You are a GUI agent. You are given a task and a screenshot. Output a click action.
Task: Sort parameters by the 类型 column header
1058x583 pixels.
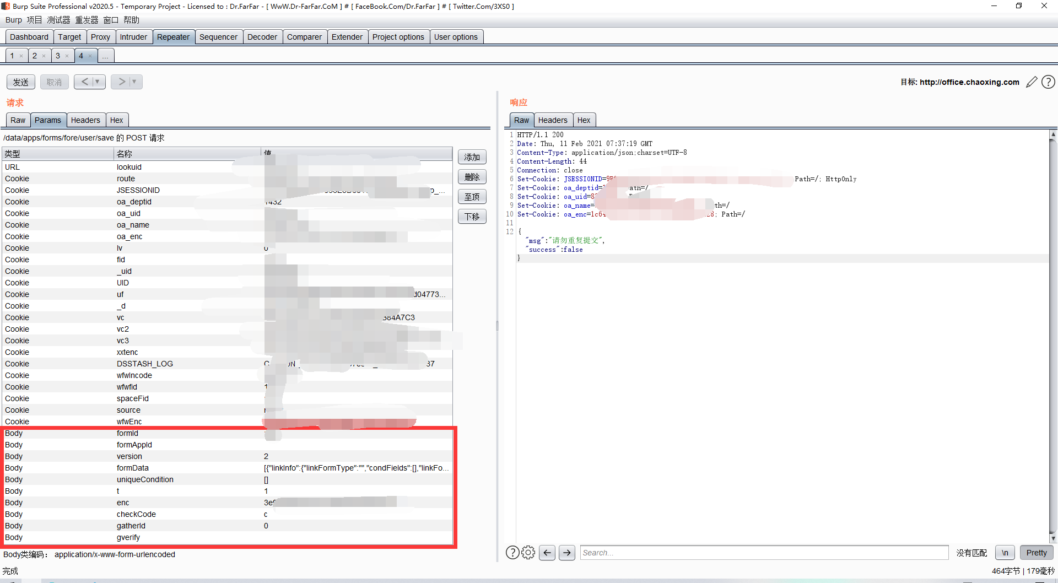[x=58, y=154]
